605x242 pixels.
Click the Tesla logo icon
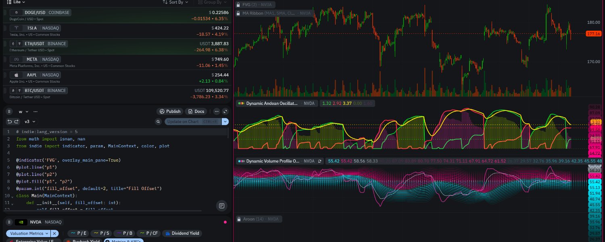point(17,28)
